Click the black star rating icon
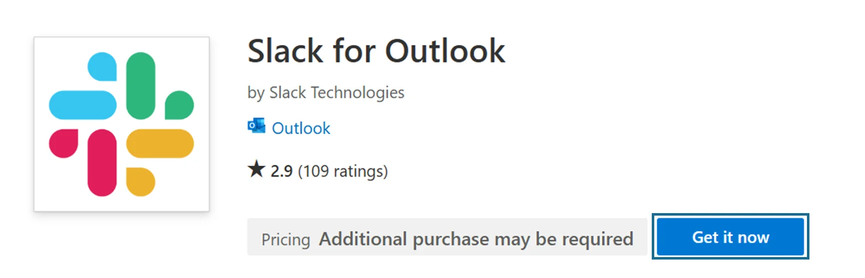 coord(256,169)
